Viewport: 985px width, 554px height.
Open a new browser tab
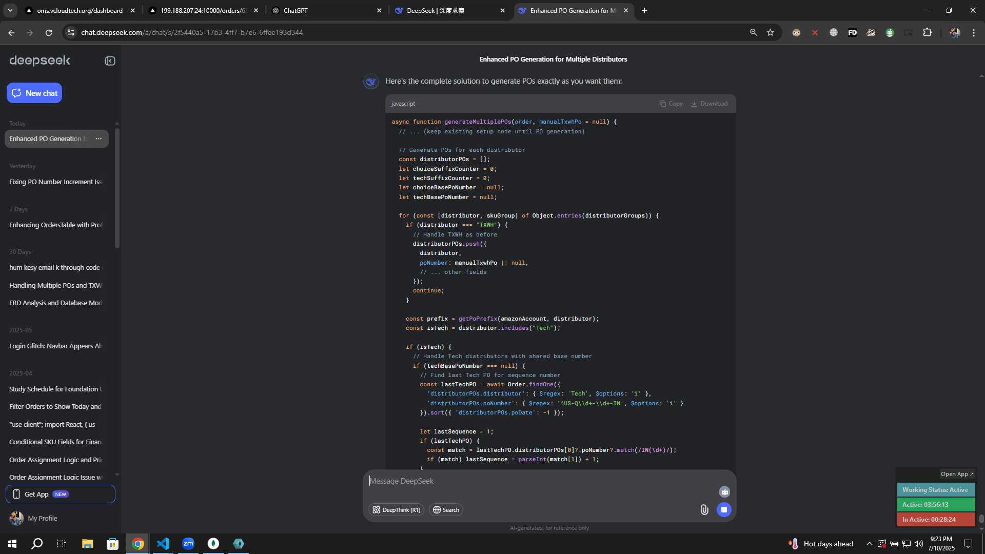tap(644, 10)
